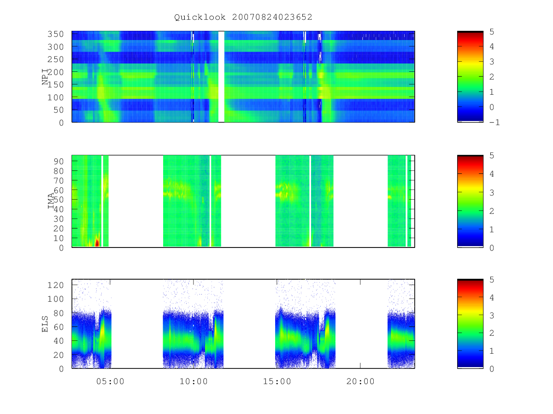Click the "120" tick on ELS axis

pyautogui.click(x=56, y=285)
